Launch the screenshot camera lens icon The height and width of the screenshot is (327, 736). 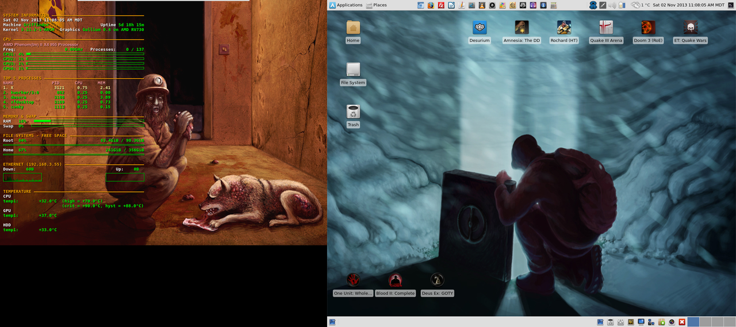tap(672, 322)
